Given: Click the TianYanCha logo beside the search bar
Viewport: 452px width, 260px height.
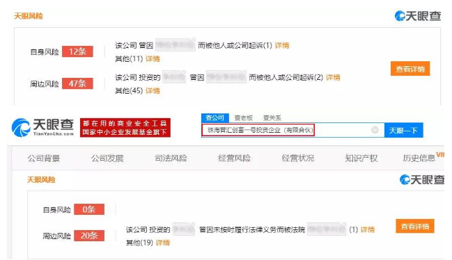Looking at the screenshot, I should [42, 127].
